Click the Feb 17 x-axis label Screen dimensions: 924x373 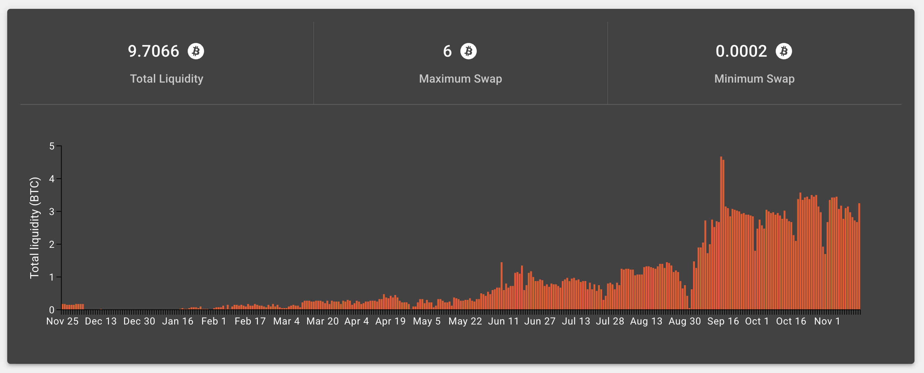[x=250, y=321]
